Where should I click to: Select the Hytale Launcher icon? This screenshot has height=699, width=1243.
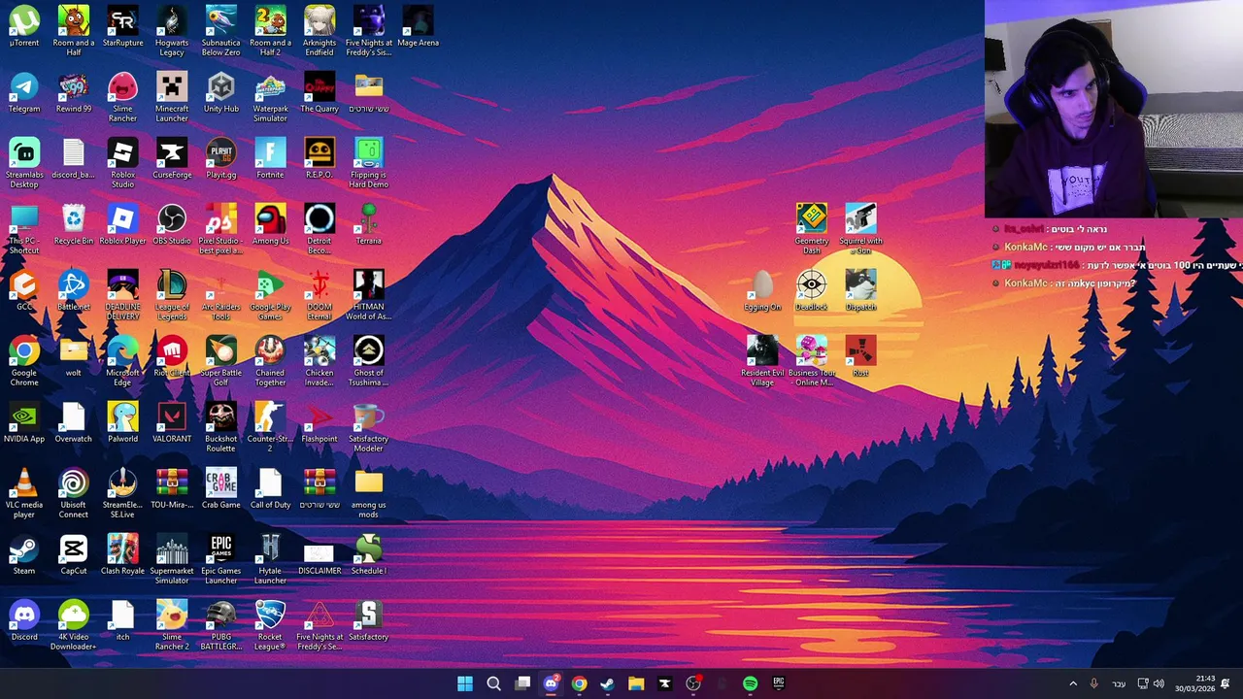tap(270, 559)
